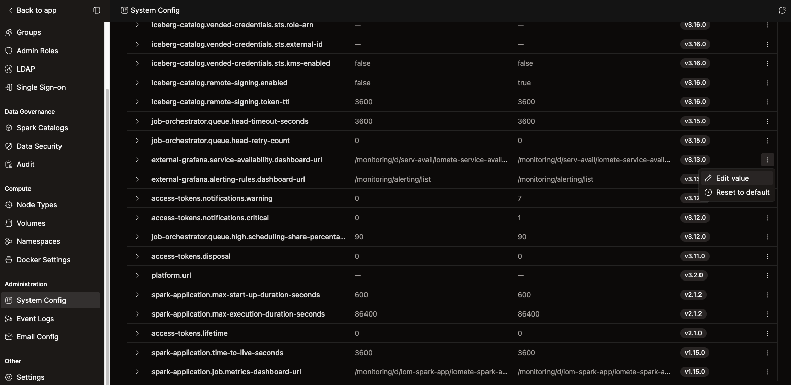
Task: Open the Email Config link
Action: point(50,337)
